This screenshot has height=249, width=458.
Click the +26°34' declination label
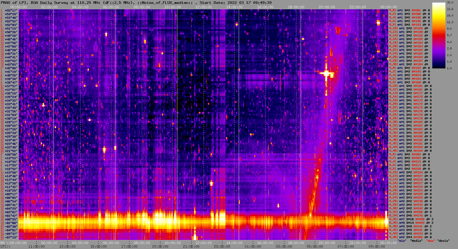pyautogui.click(x=11, y=133)
